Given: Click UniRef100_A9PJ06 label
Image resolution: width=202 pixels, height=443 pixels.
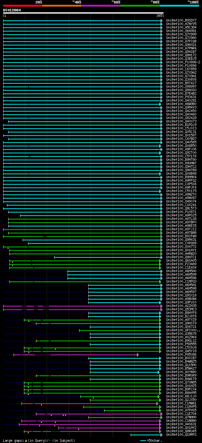Looking at the screenshot, I should [181, 149].
